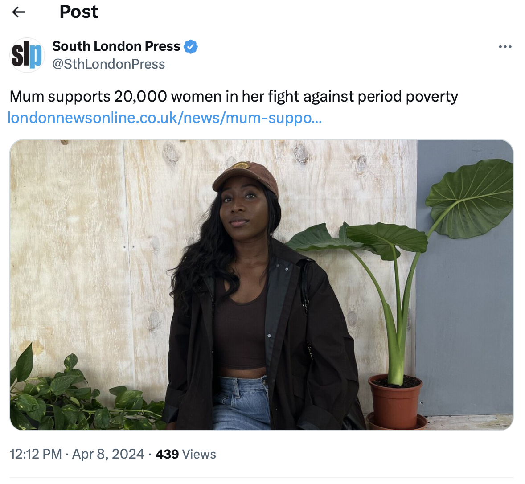
Task: Open the londonnewsonline.co.uk article link
Action: (x=164, y=118)
